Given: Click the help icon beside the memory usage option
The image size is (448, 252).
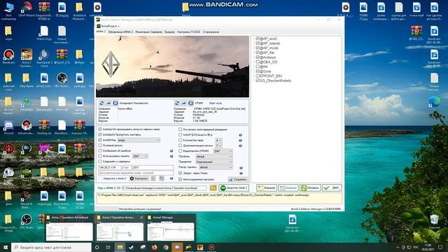Looking at the screenshot, I should click(x=171, y=156).
